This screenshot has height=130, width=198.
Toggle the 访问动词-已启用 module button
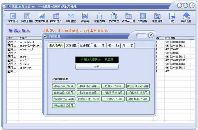pyautogui.click(x=64, y=86)
